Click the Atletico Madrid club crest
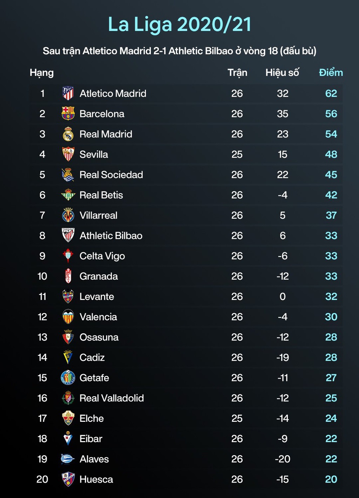Image resolution: width=359 pixels, height=498 pixels. (x=68, y=93)
